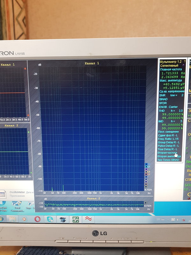Switch to the green oscillometer taskbar icon
Viewport: 191px width, 255px height.
pos(75,220)
